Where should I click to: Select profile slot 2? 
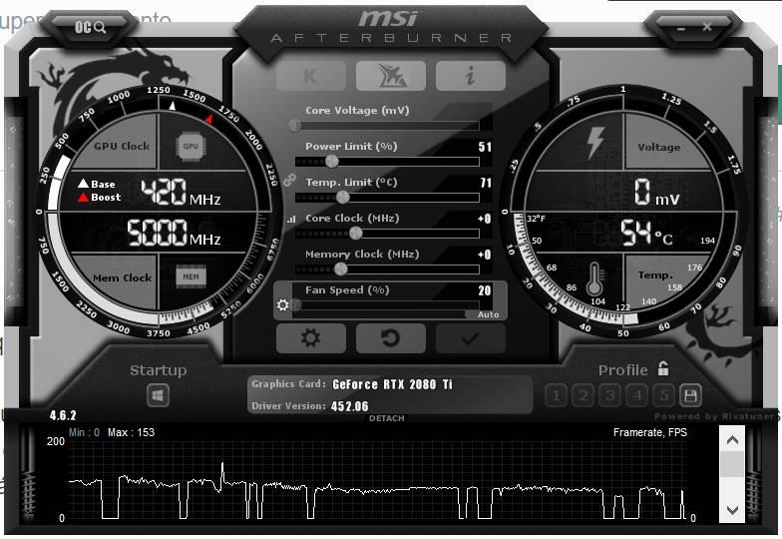click(583, 396)
